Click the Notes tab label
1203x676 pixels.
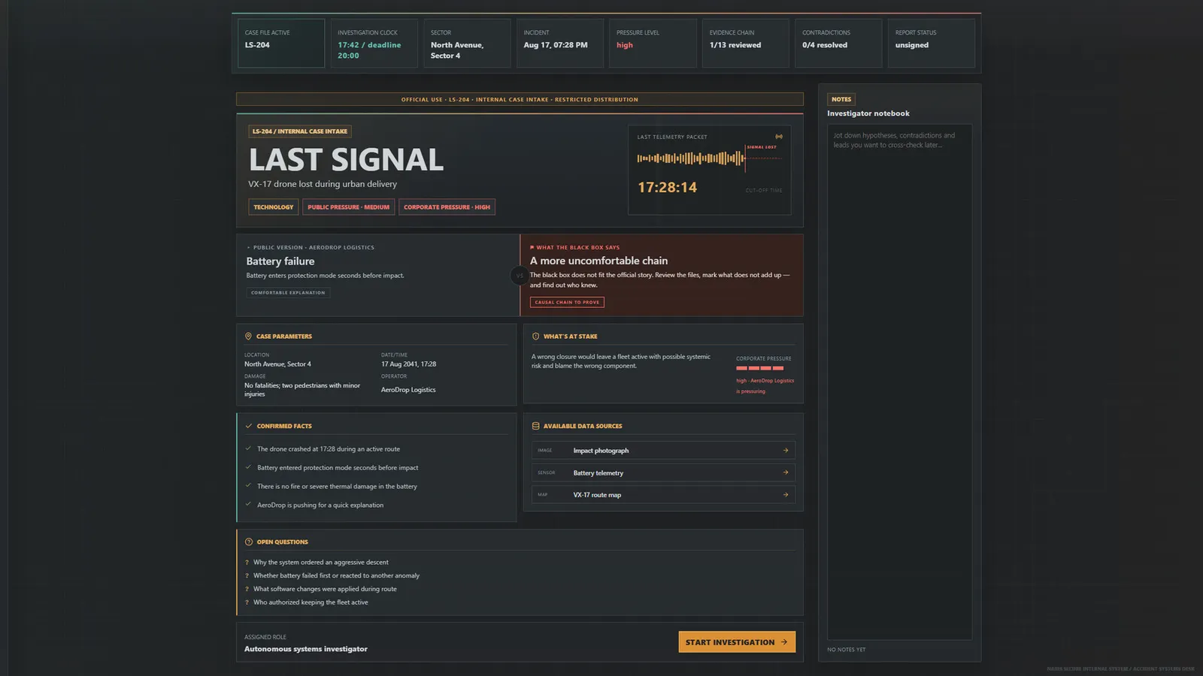click(x=841, y=99)
